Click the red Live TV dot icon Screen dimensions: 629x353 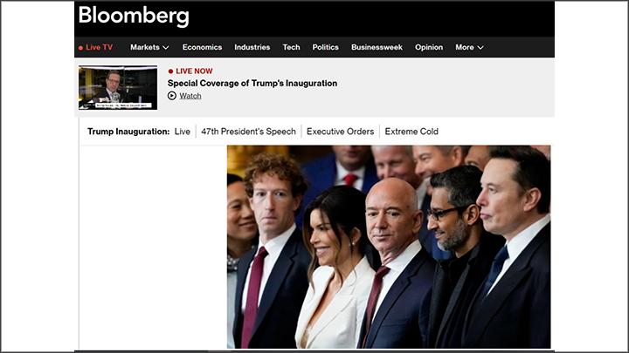click(x=80, y=48)
